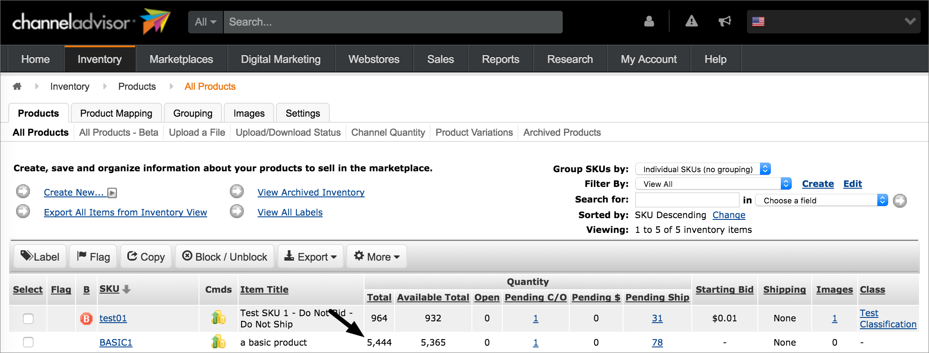The width and height of the screenshot is (929, 353).
Task: Click Pending Ship 31 for test01
Action: 657,318
